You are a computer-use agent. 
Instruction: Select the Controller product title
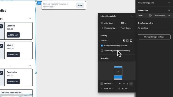coord(12,72)
